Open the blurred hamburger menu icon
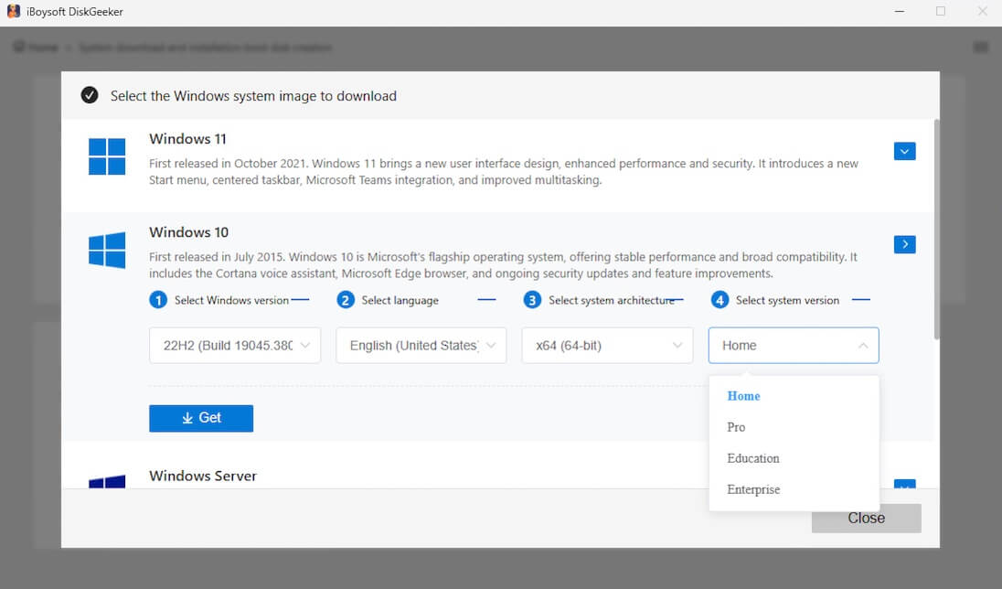This screenshot has width=1002, height=589. (980, 48)
